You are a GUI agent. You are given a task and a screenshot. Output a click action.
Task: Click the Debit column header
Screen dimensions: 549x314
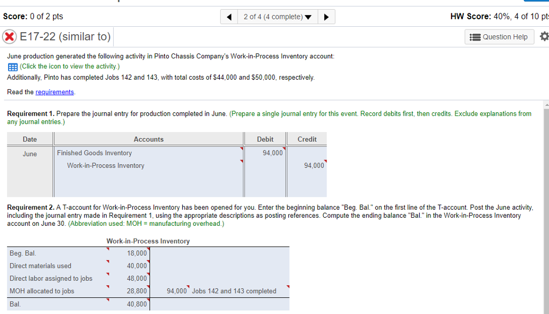click(x=265, y=140)
